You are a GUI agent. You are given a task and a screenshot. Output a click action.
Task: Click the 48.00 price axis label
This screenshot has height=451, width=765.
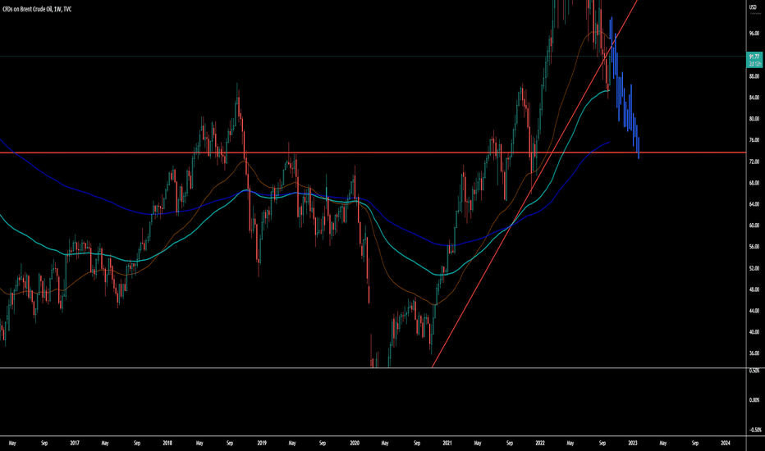coord(754,289)
